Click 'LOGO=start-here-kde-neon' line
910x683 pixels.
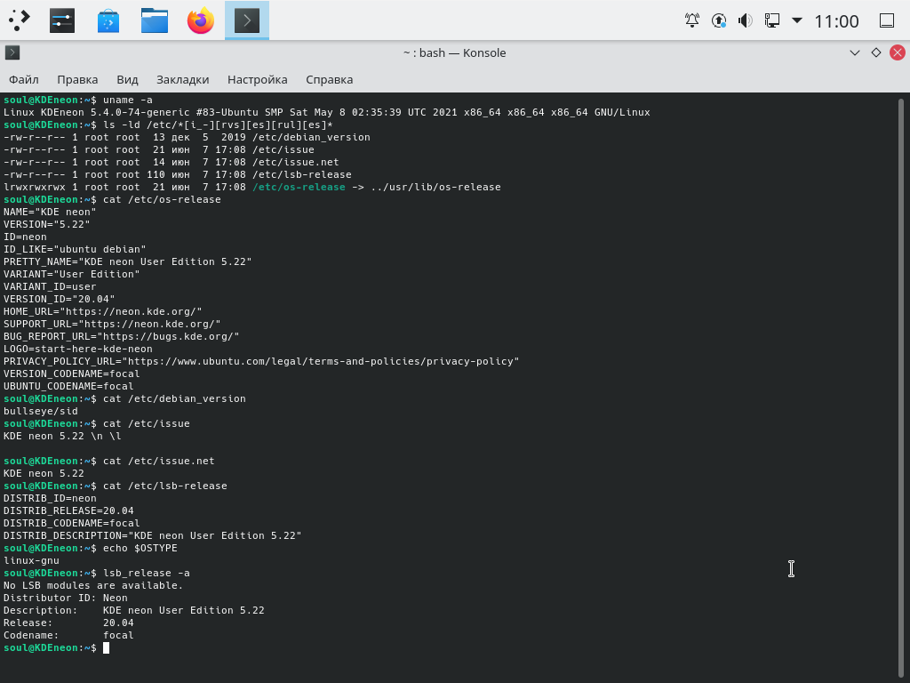click(x=78, y=349)
